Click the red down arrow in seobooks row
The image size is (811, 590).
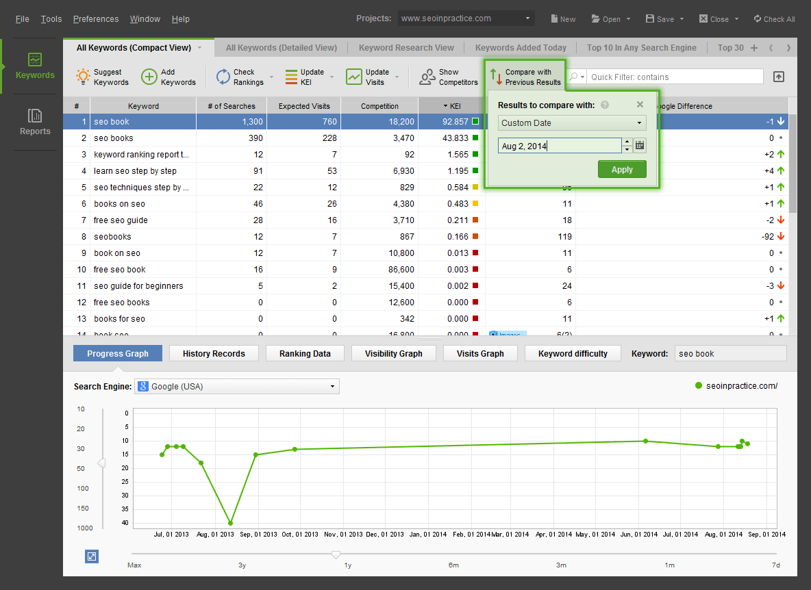[x=781, y=237]
